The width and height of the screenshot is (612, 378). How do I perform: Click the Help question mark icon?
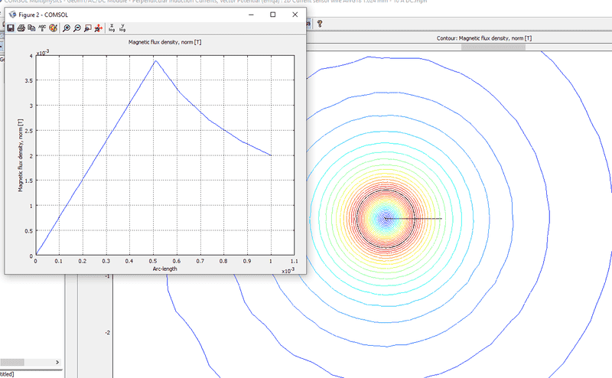[319, 24]
